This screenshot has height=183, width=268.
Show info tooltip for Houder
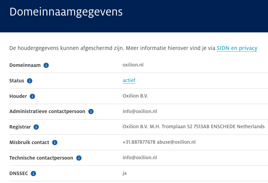[32, 96]
